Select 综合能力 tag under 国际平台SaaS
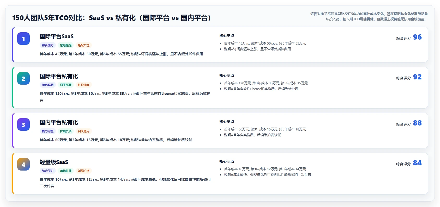This screenshot has width=440, height=207. [48, 45]
